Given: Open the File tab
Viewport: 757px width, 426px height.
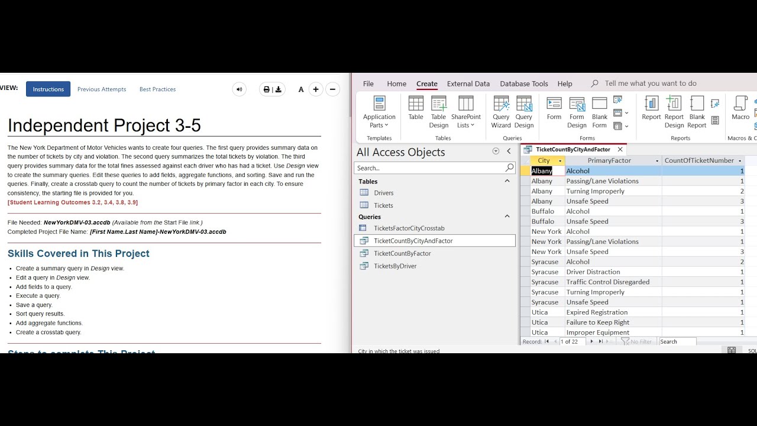Looking at the screenshot, I should [x=368, y=84].
